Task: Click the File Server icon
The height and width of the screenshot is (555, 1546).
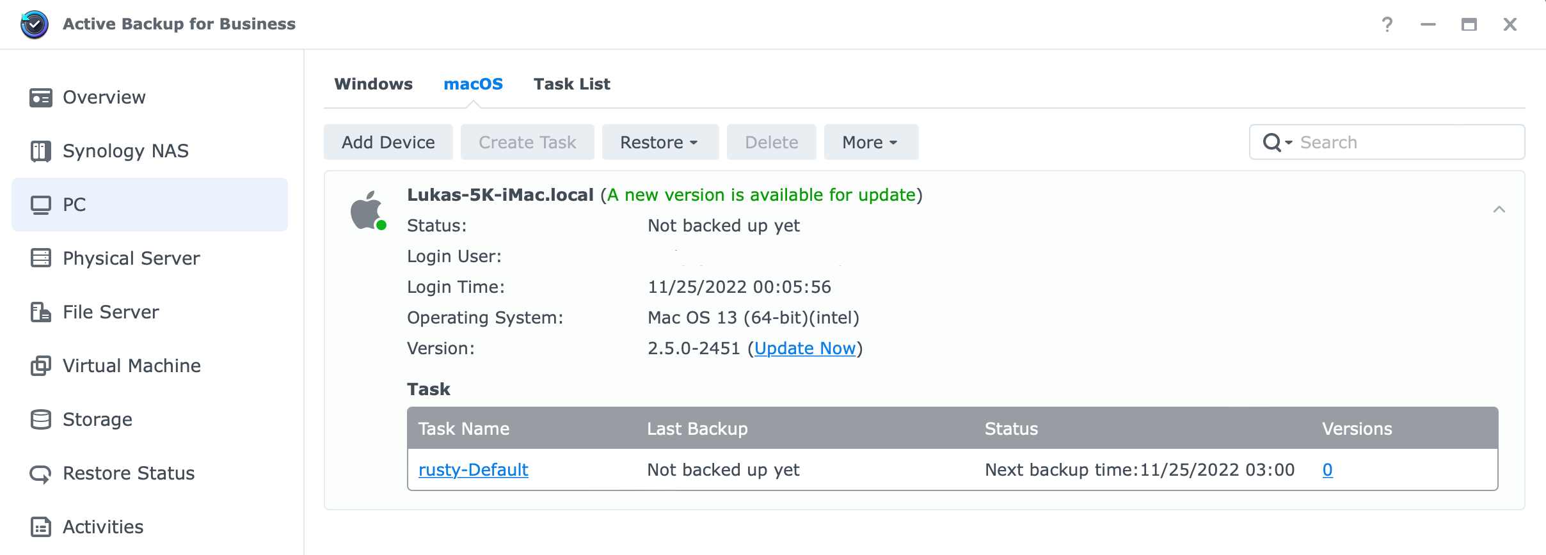Action: tap(41, 312)
